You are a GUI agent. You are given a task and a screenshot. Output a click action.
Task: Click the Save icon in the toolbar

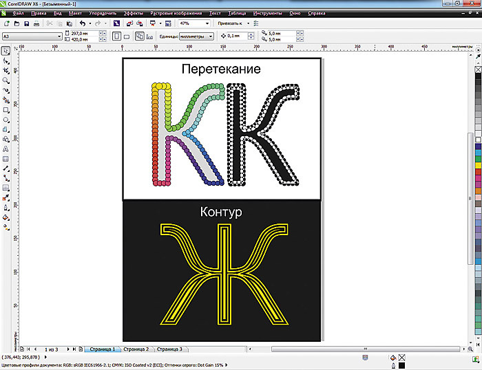point(26,23)
